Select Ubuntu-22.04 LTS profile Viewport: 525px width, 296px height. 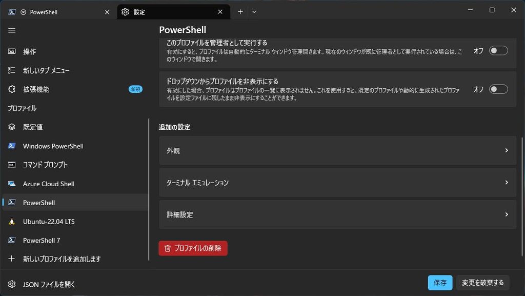pos(75,221)
